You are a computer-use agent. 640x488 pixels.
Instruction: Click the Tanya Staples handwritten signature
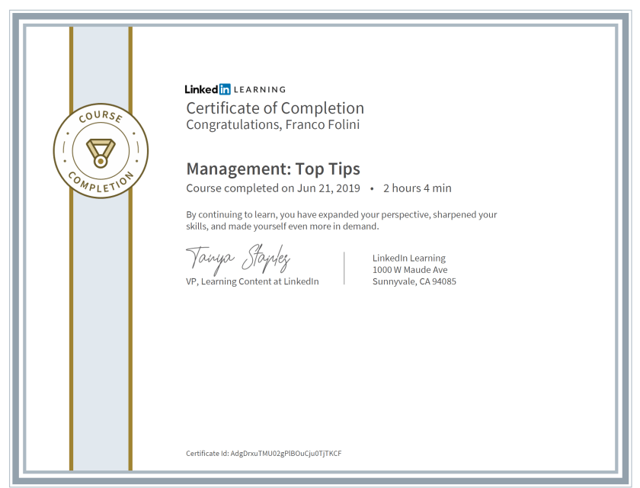pos(238,259)
